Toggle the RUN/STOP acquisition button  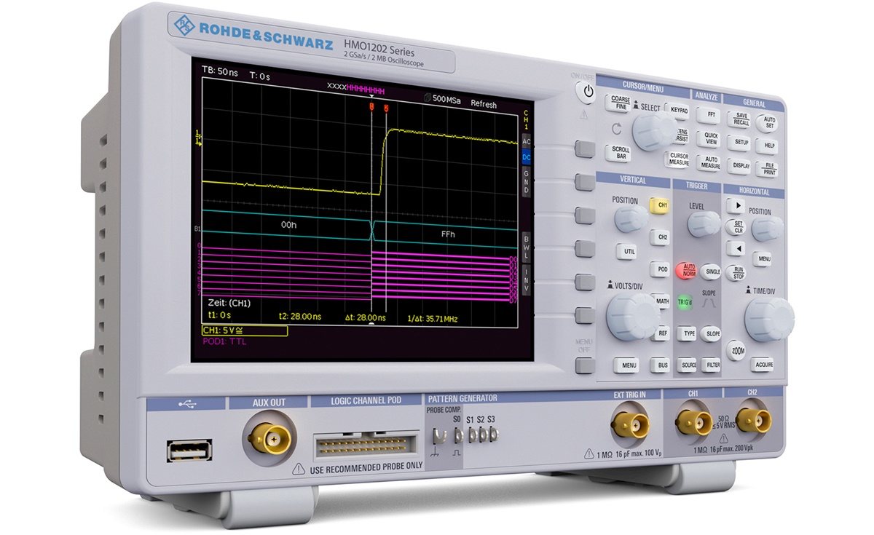(736, 272)
